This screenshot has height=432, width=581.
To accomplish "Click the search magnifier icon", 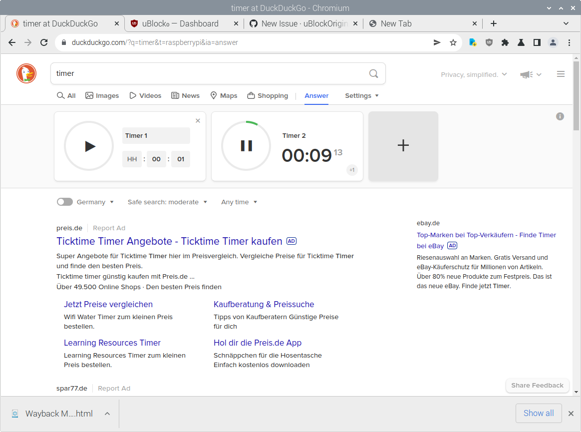I will click(x=373, y=73).
